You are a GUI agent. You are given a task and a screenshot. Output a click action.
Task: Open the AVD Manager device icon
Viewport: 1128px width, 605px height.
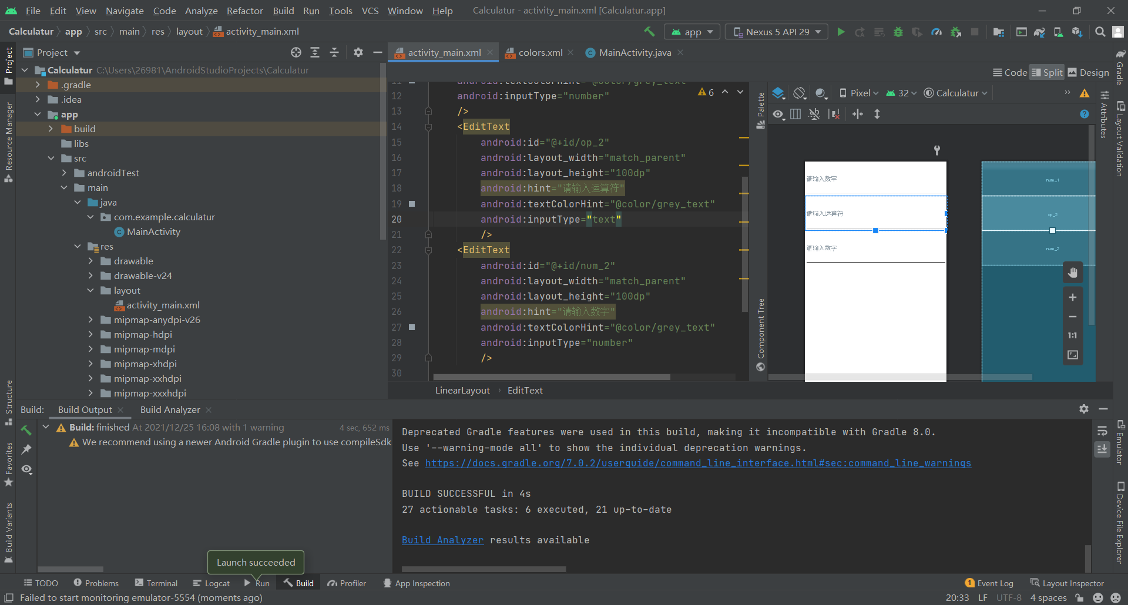[1058, 32]
